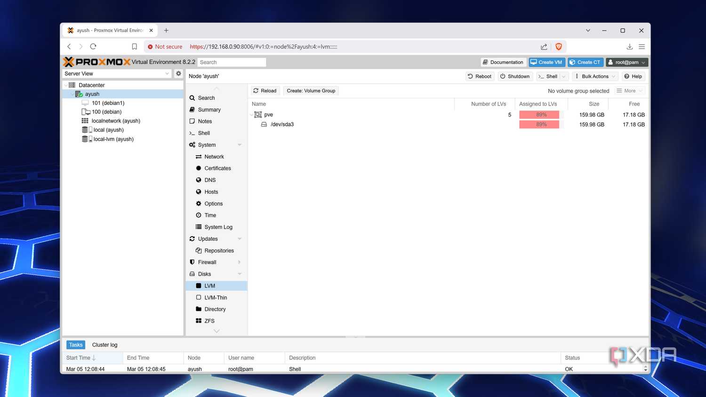
Task: Open the server view settings gear
Action: tap(178, 73)
